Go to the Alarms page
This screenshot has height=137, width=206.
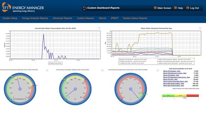click(x=102, y=18)
